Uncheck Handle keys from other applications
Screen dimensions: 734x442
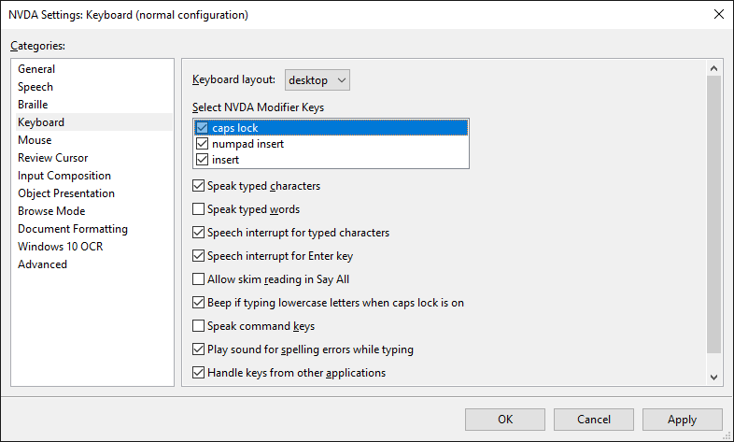coord(199,373)
